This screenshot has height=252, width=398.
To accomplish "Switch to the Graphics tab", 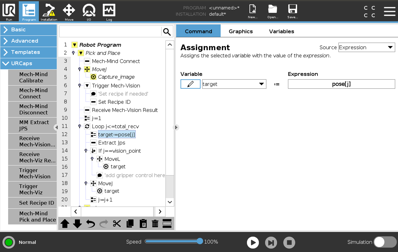I will 240,31.
